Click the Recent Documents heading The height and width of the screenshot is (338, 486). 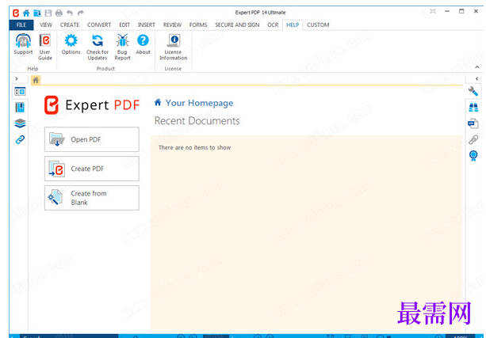[x=197, y=120]
